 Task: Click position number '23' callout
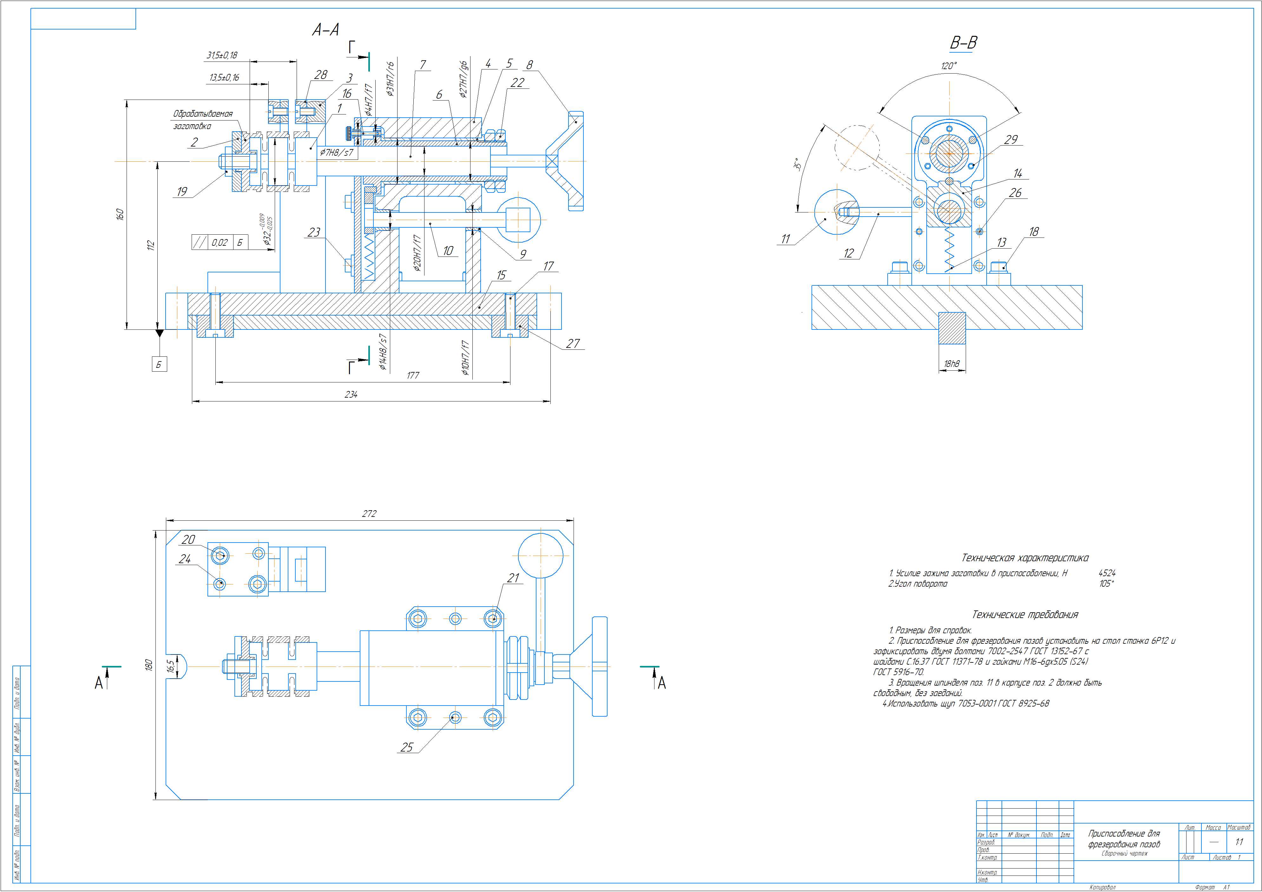[314, 232]
